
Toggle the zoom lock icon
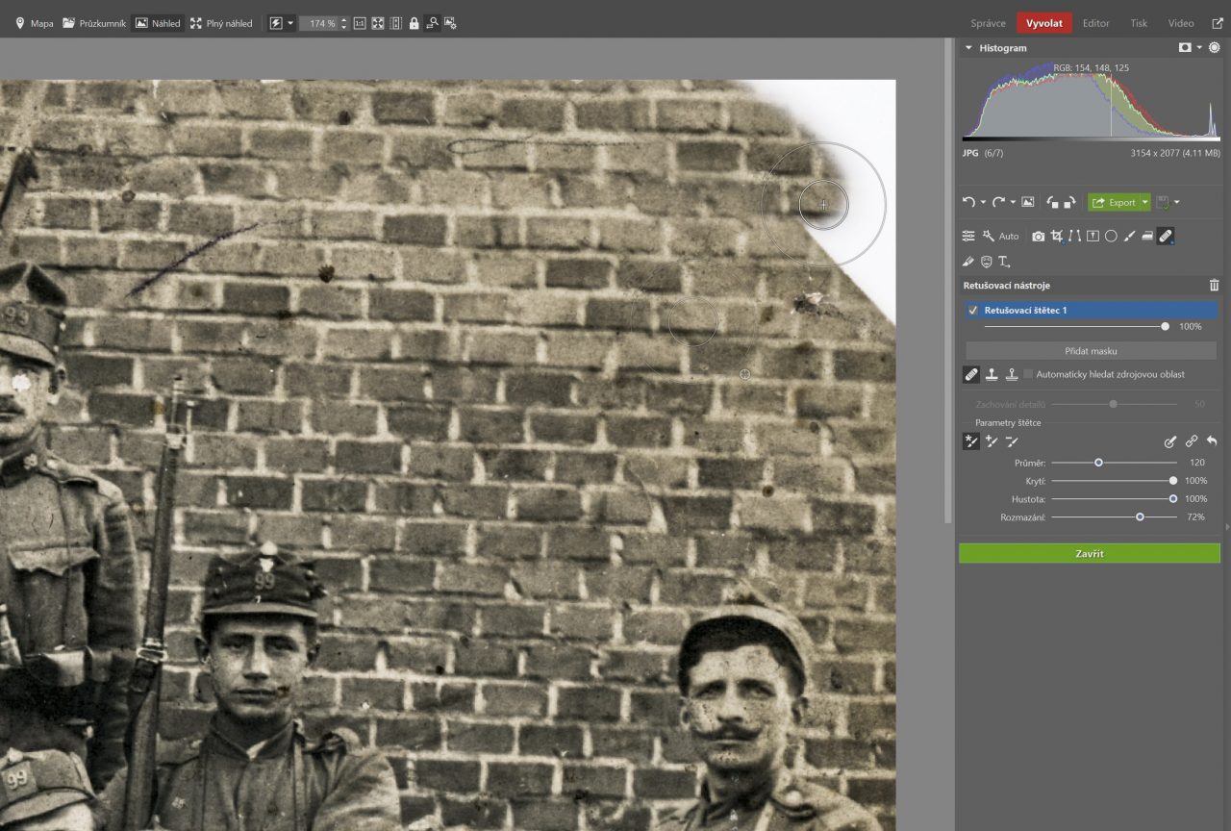(414, 23)
